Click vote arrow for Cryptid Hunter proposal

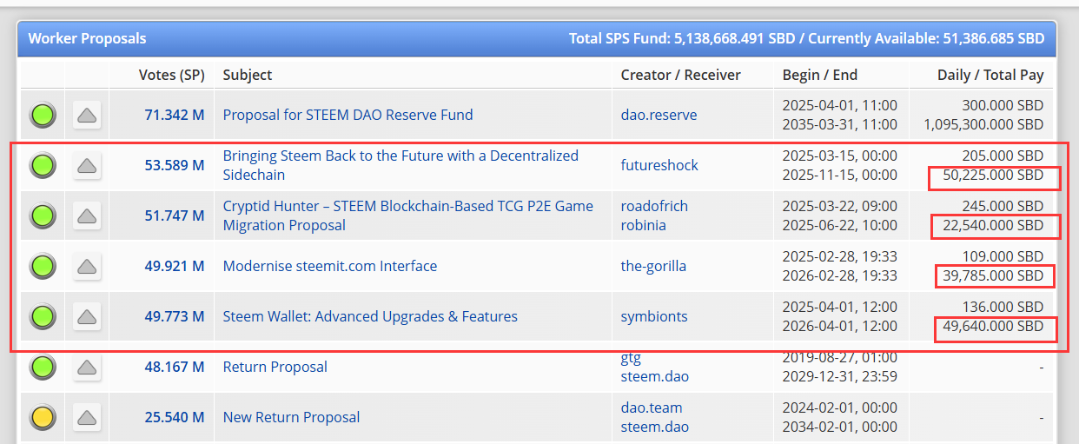pos(87,215)
